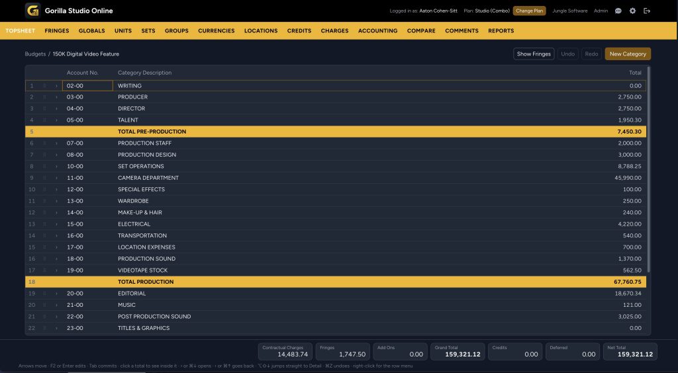Image resolution: width=678 pixels, height=373 pixels.
Task: Open the Admin link
Action: click(601, 11)
